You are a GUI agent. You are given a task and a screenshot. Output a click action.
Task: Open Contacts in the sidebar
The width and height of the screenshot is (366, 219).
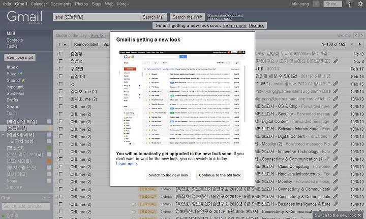tap(15, 40)
